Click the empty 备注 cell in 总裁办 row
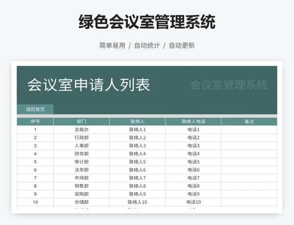 (x=249, y=130)
